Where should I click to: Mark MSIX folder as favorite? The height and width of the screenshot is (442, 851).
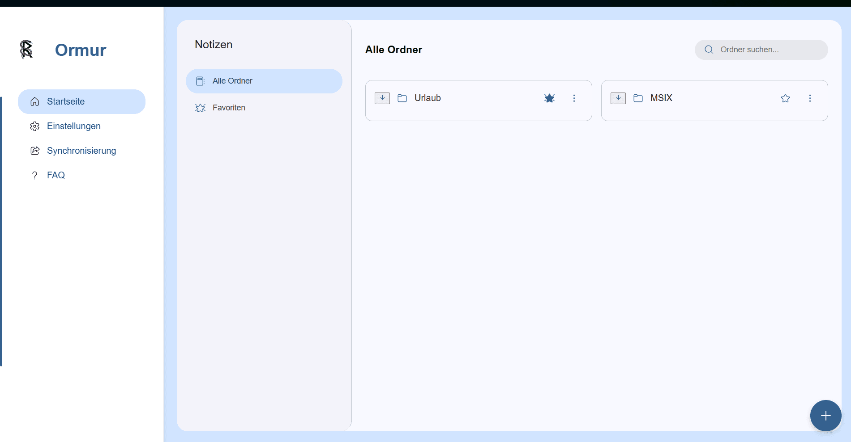(x=786, y=98)
